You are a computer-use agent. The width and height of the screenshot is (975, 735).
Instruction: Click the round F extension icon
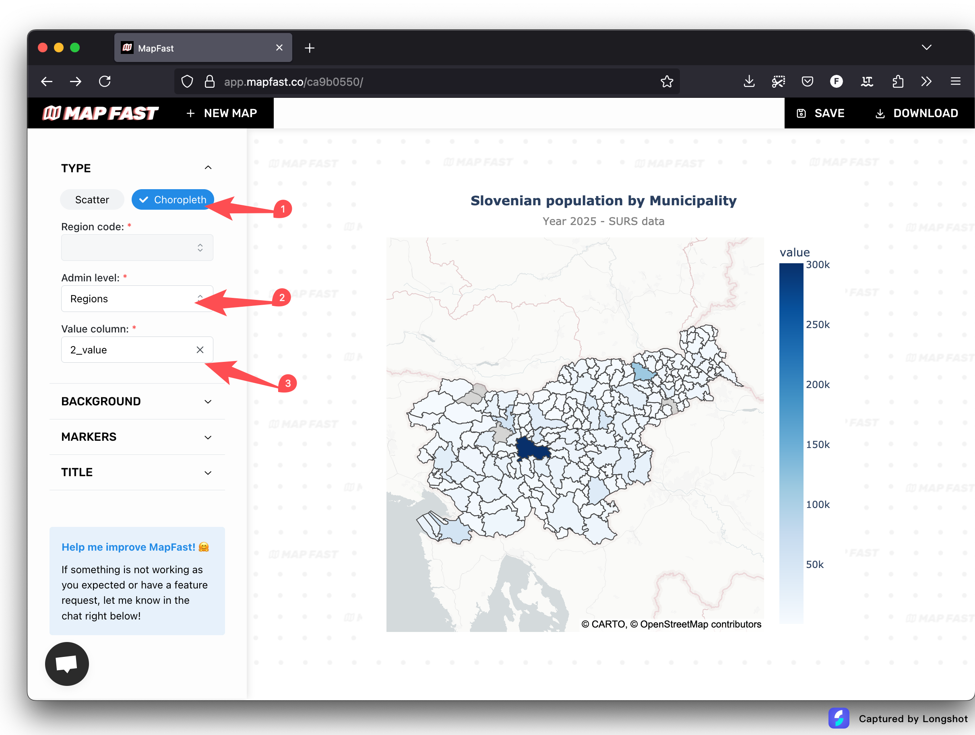(x=837, y=82)
